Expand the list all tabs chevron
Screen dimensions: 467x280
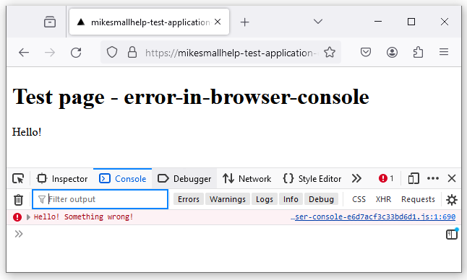[318, 22]
